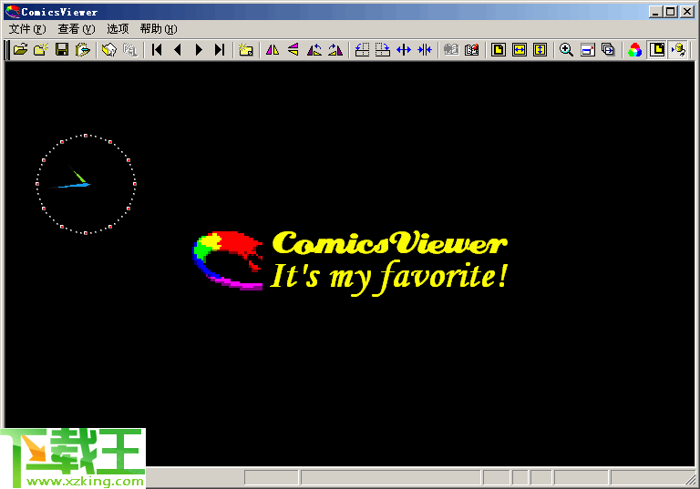
Task: Go to the previous page
Action: point(178,49)
